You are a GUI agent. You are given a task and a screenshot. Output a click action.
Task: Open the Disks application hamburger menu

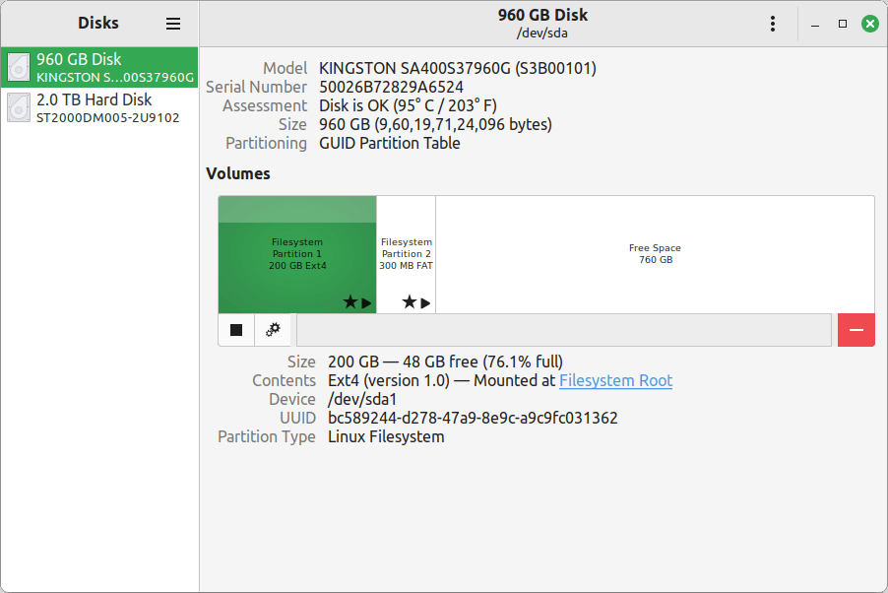click(x=173, y=24)
